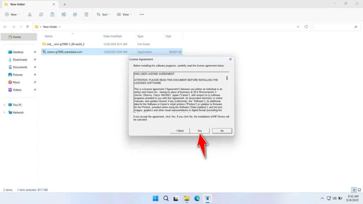
Task: Open the New item dropdown
Action: coord(12,15)
